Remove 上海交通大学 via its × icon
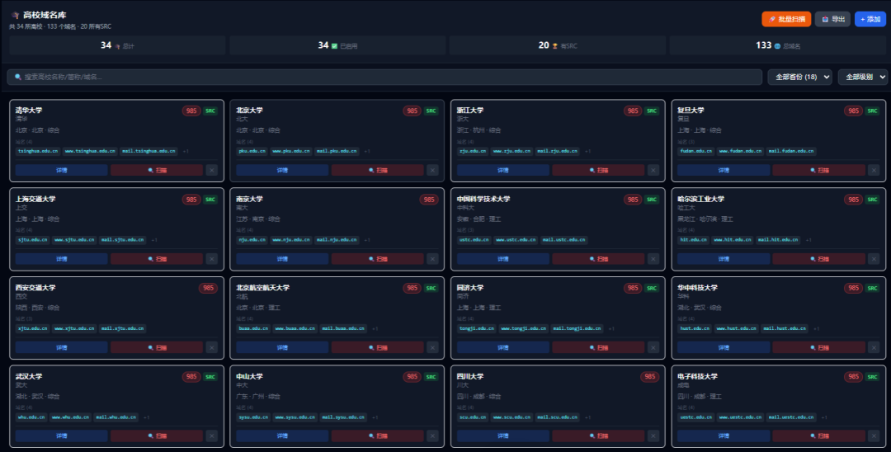 [212, 258]
